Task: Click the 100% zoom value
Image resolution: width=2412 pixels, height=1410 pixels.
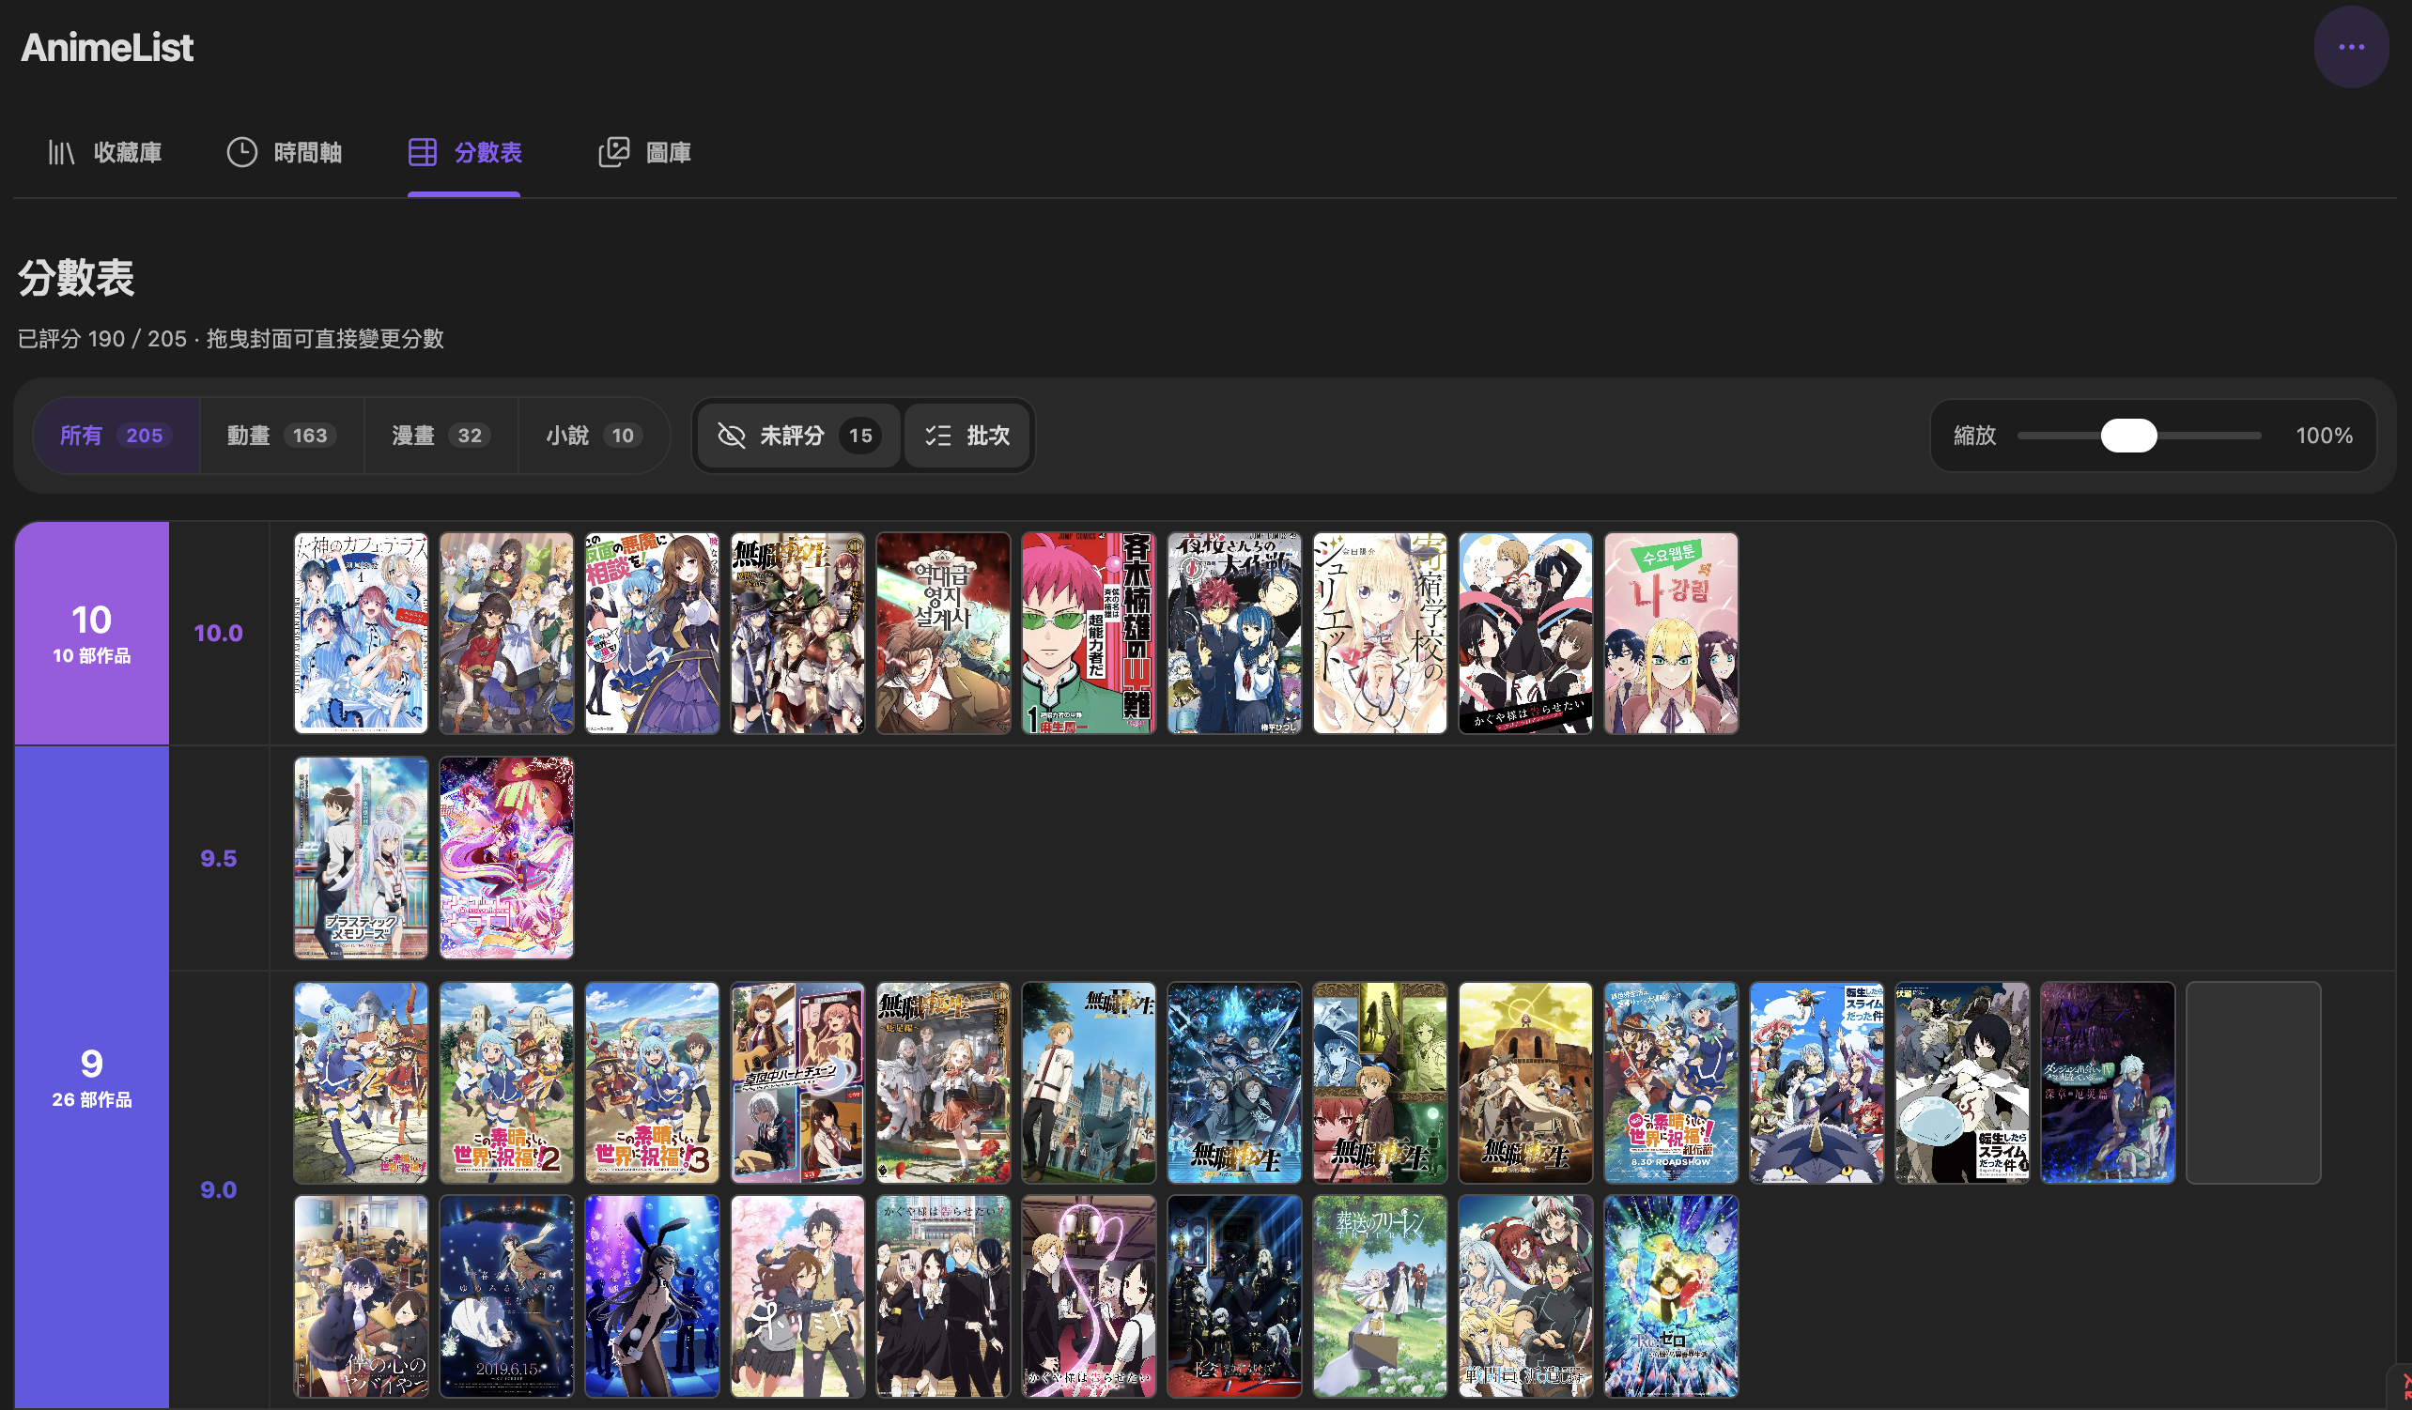Action: point(2324,437)
